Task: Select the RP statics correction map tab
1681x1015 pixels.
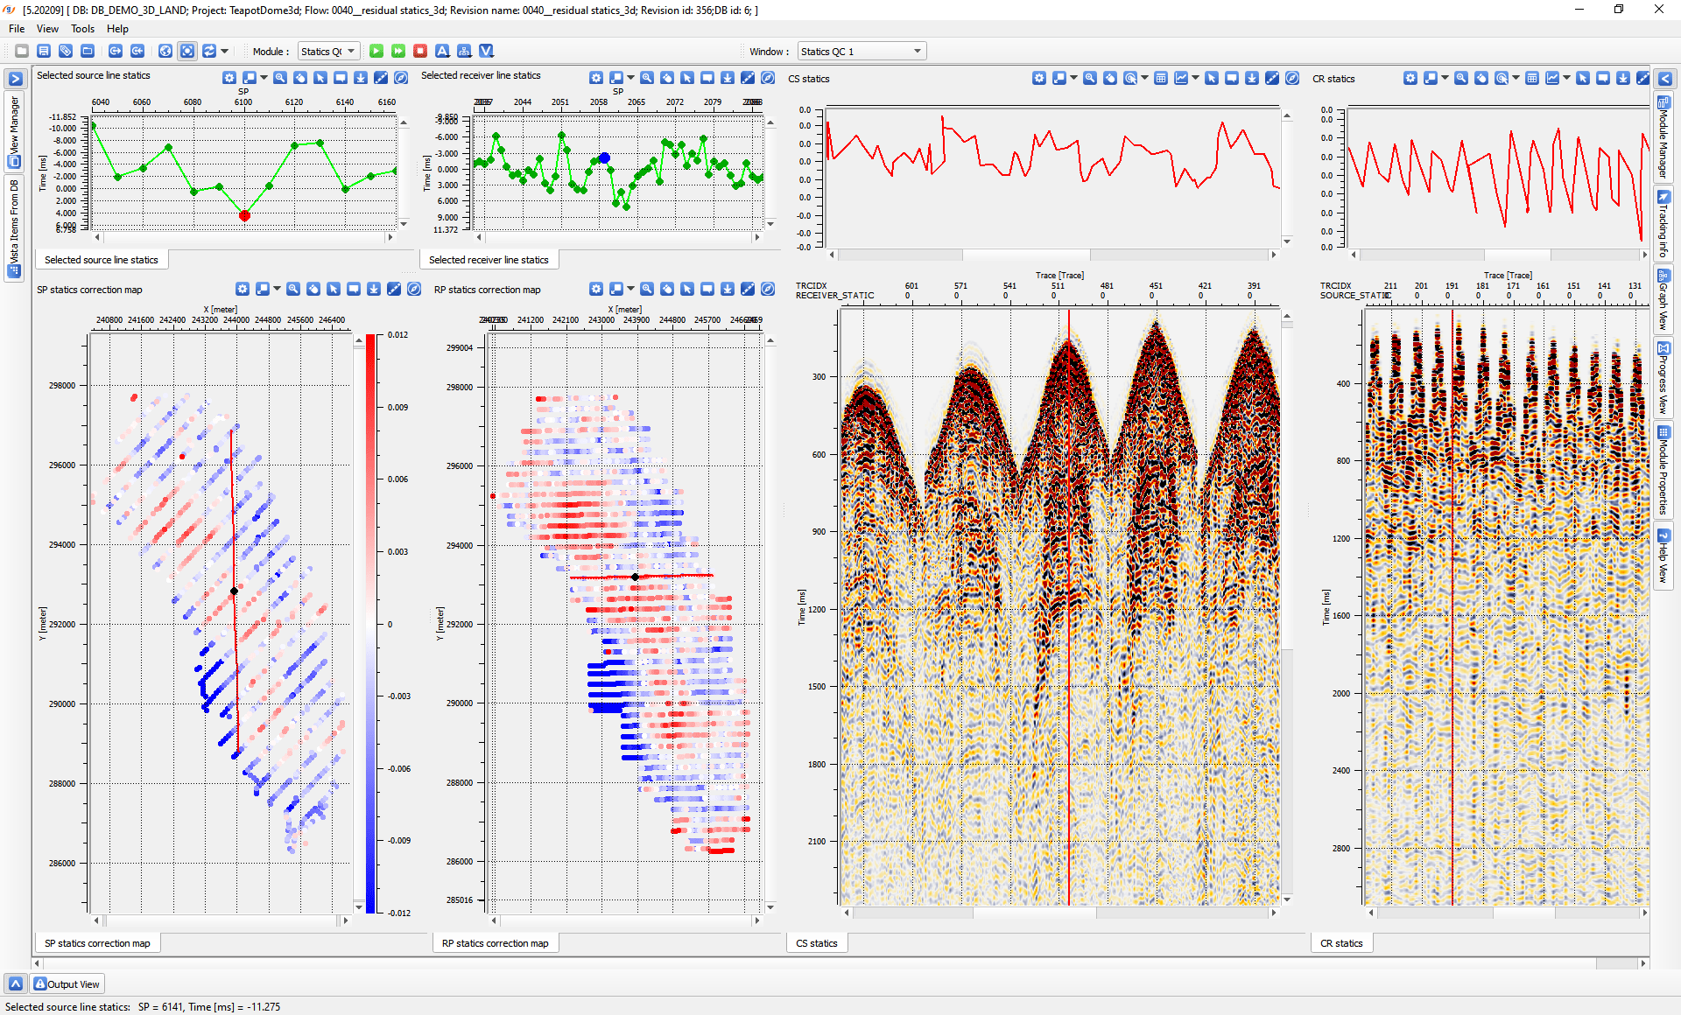Action: (495, 943)
